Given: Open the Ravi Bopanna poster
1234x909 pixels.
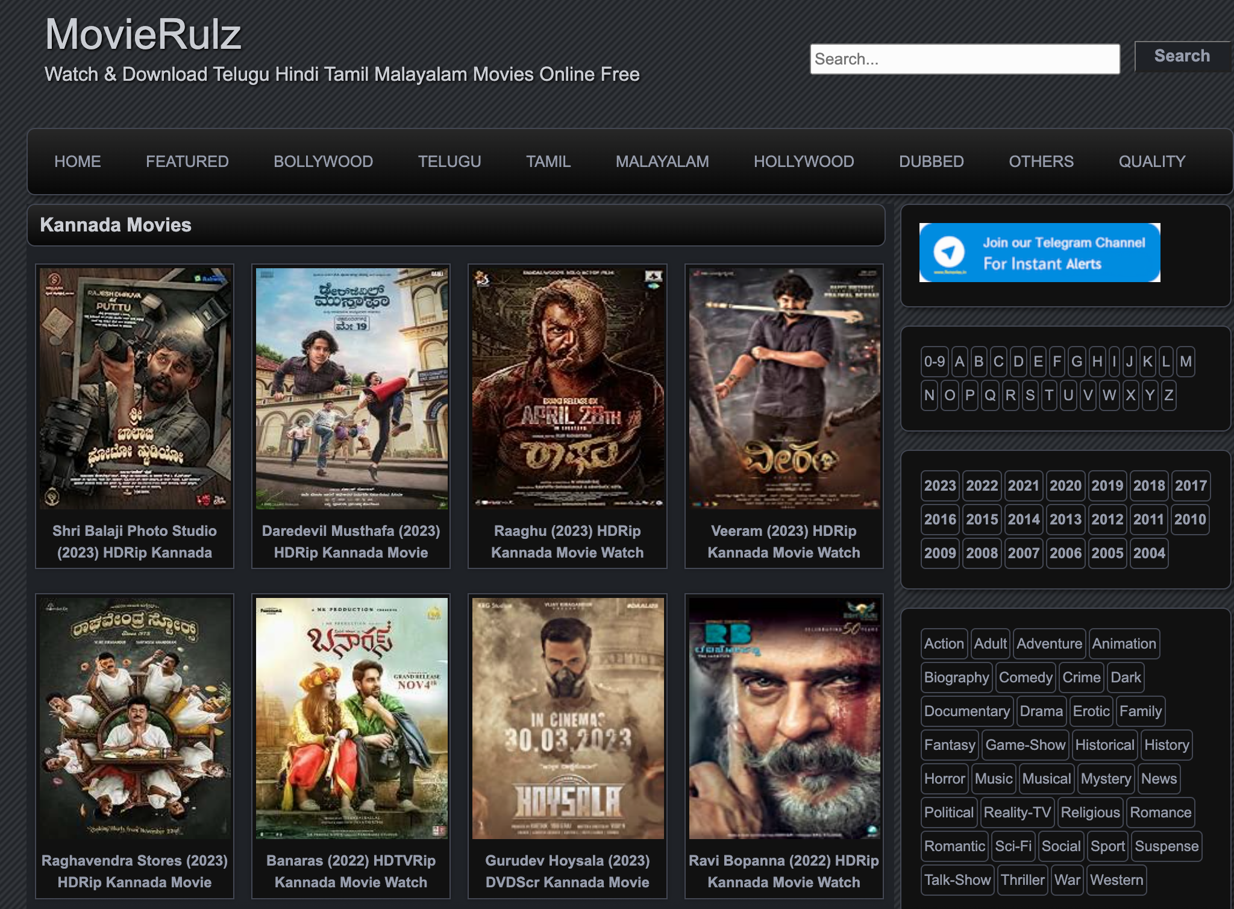Looking at the screenshot, I should pos(785,719).
